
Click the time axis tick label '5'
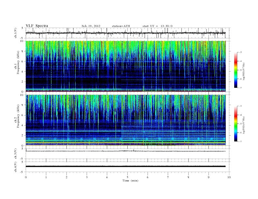pyautogui.click(x=127, y=177)
